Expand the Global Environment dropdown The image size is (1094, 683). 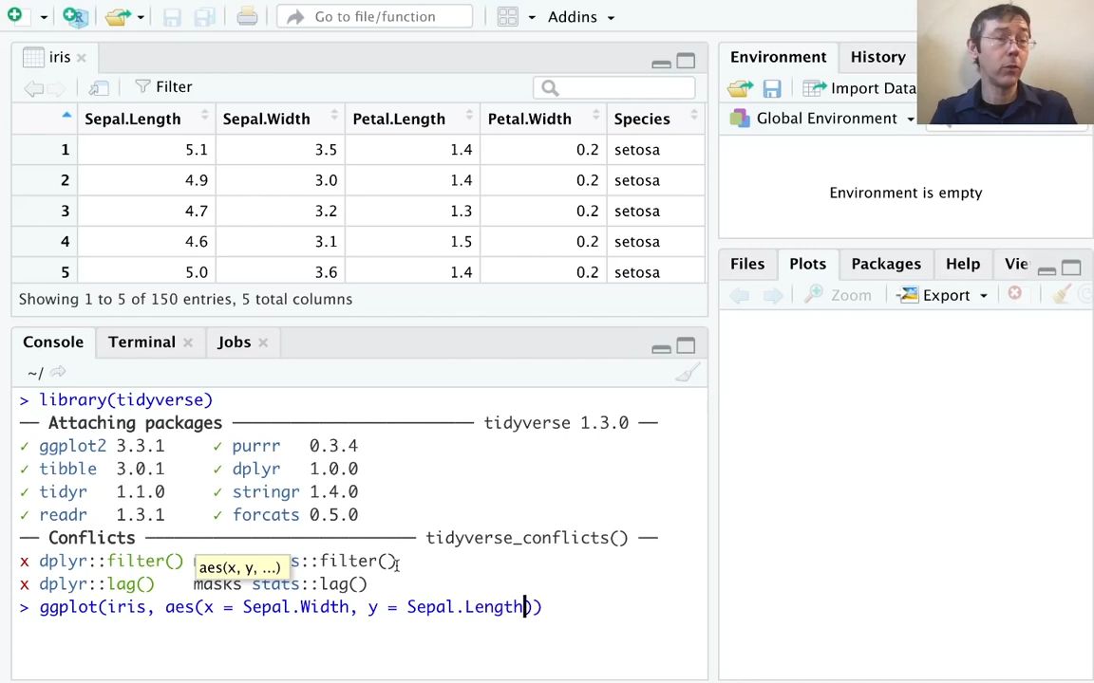point(824,119)
